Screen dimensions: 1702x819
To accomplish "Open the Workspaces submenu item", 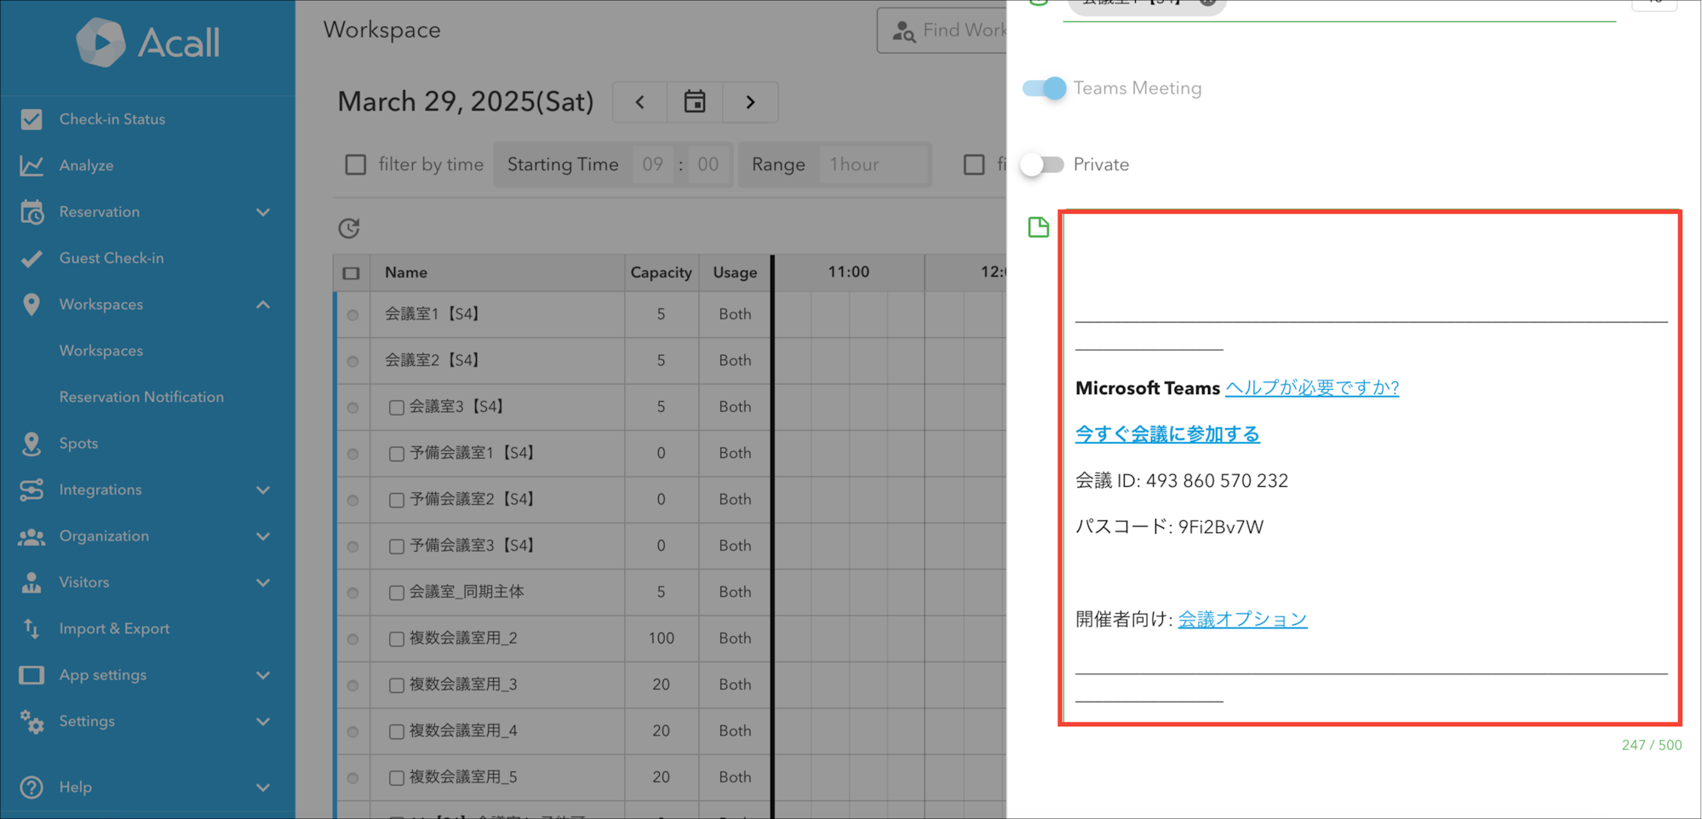I will [101, 351].
